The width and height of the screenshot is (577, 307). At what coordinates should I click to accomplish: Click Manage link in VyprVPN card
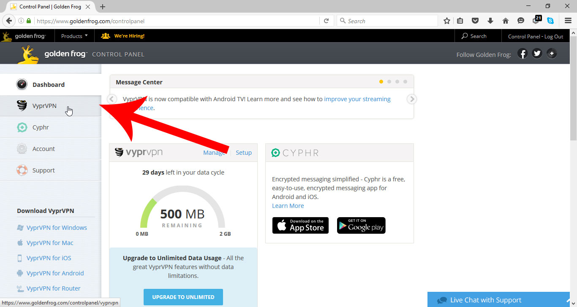(214, 153)
